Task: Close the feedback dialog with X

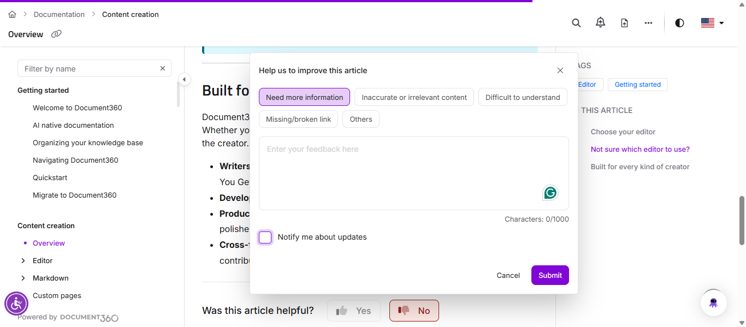Action: 560,70
